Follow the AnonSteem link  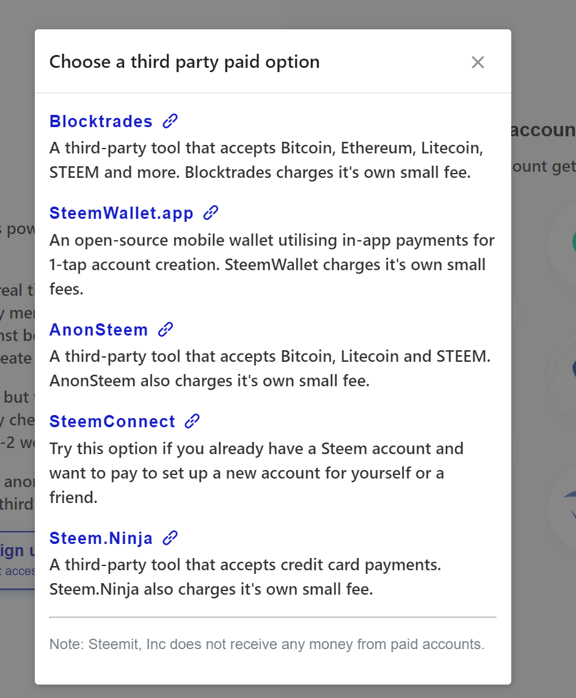click(x=98, y=330)
